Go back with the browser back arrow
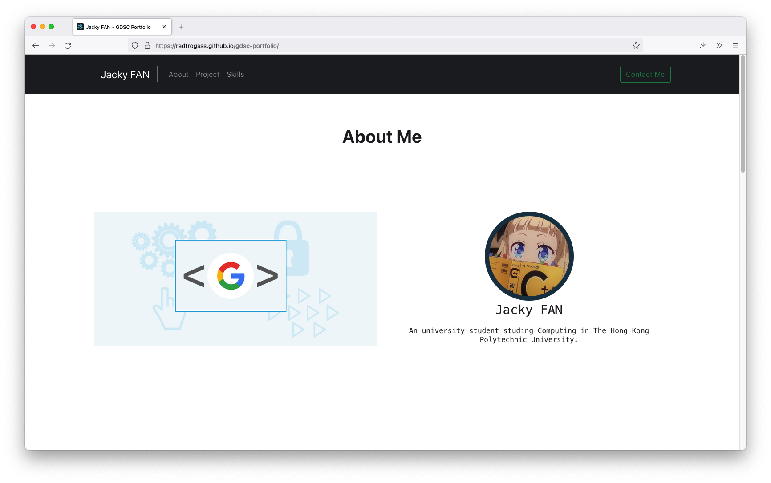 (x=36, y=46)
